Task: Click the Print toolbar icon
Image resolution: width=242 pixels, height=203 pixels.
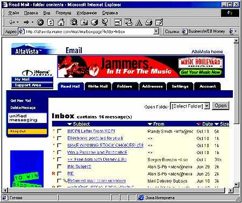Action: [148, 23]
